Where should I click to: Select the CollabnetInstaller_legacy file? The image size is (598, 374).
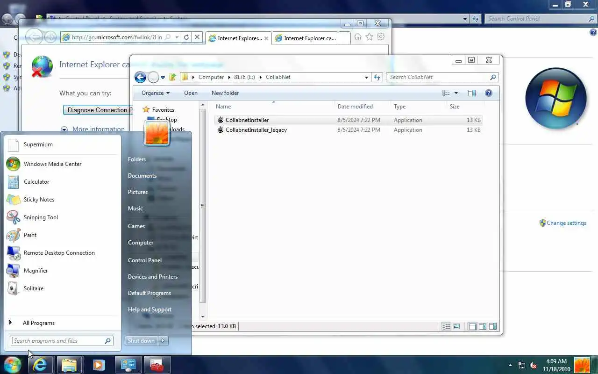click(256, 130)
